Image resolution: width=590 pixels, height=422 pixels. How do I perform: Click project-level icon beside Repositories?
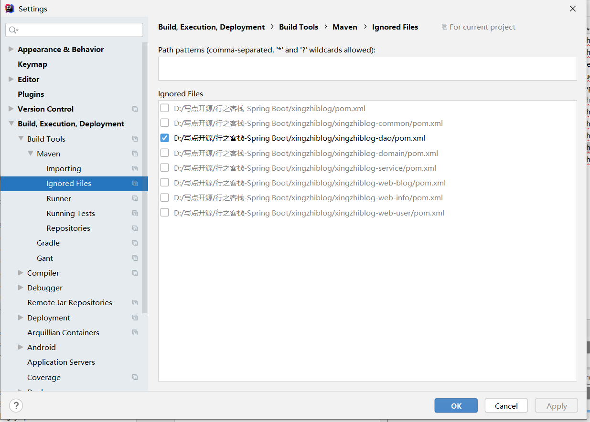pos(135,228)
